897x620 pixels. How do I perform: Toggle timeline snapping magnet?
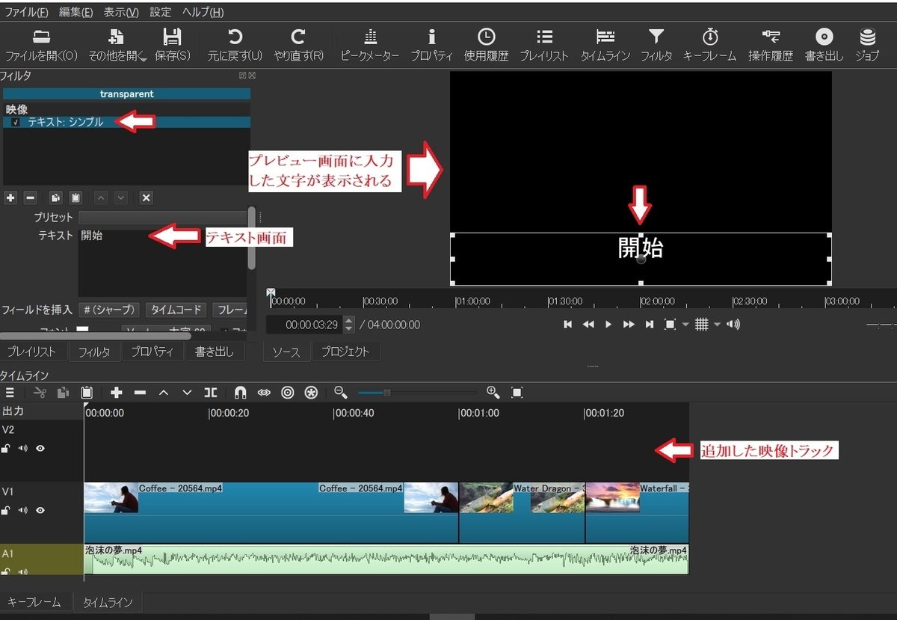[240, 392]
